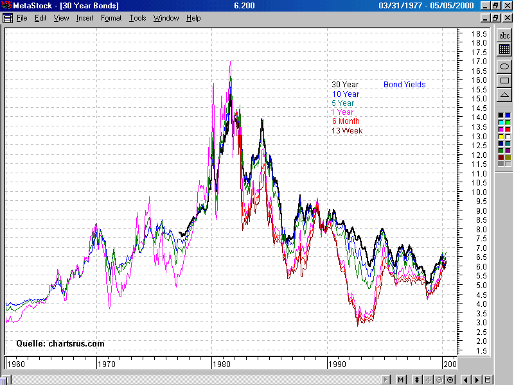Pick the navy color swatch
Image resolution: width=514 pixels, height=385 pixels.
tap(501, 143)
